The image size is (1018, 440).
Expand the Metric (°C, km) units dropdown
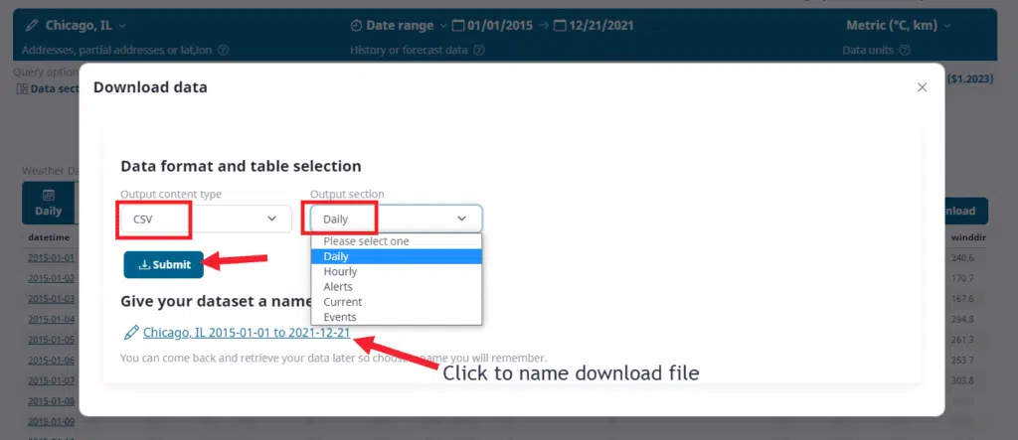pyautogui.click(x=898, y=25)
